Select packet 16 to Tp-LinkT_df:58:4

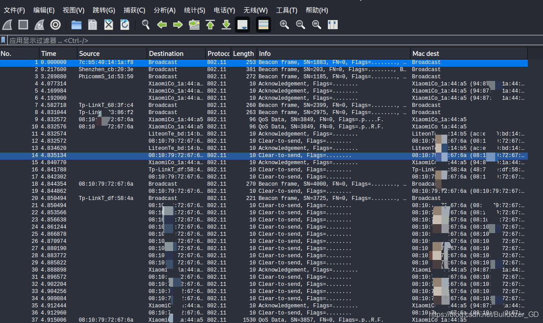(x=264, y=170)
